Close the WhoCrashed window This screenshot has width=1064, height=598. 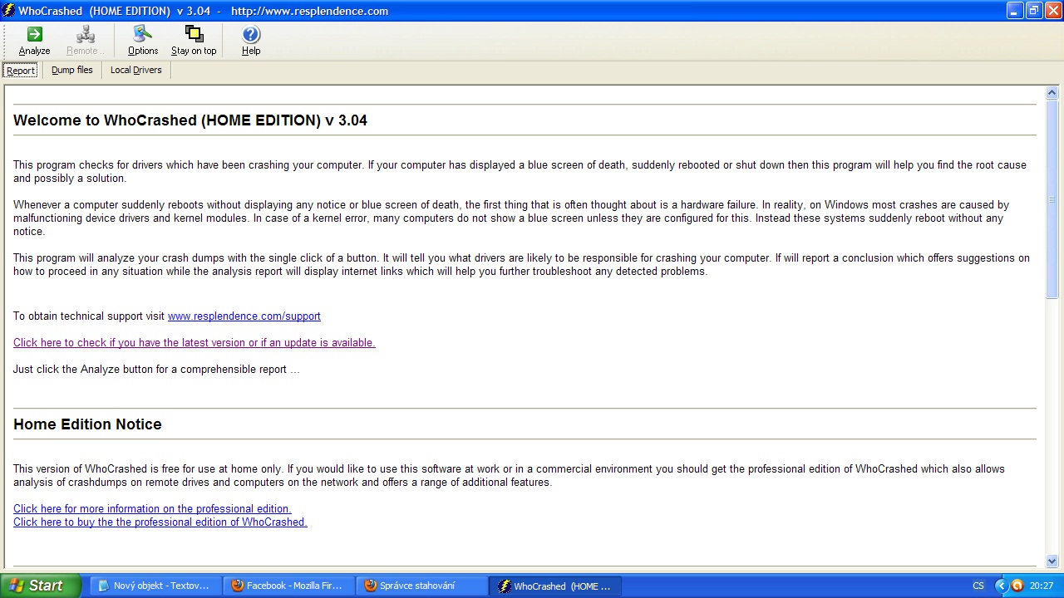click(x=1053, y=11)
